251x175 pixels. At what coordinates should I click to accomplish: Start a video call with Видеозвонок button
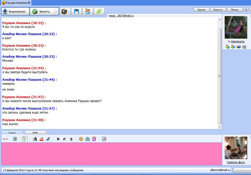click(x=15, y=11)
